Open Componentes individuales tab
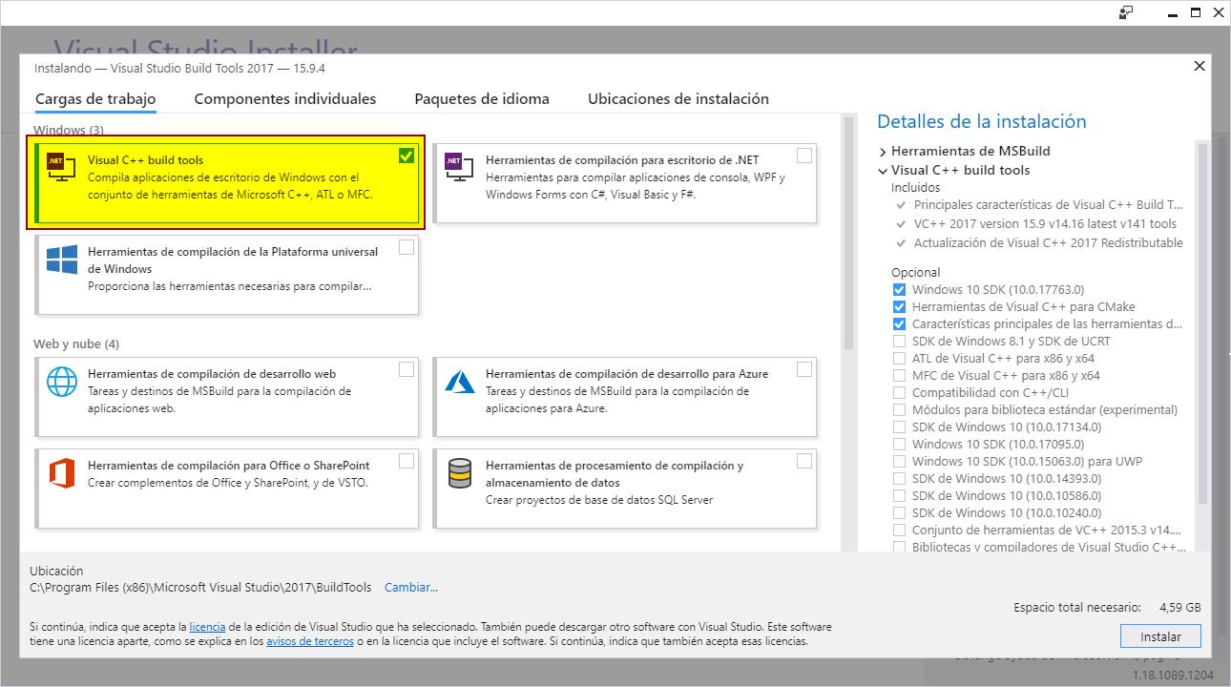 [x=285, y=99]
